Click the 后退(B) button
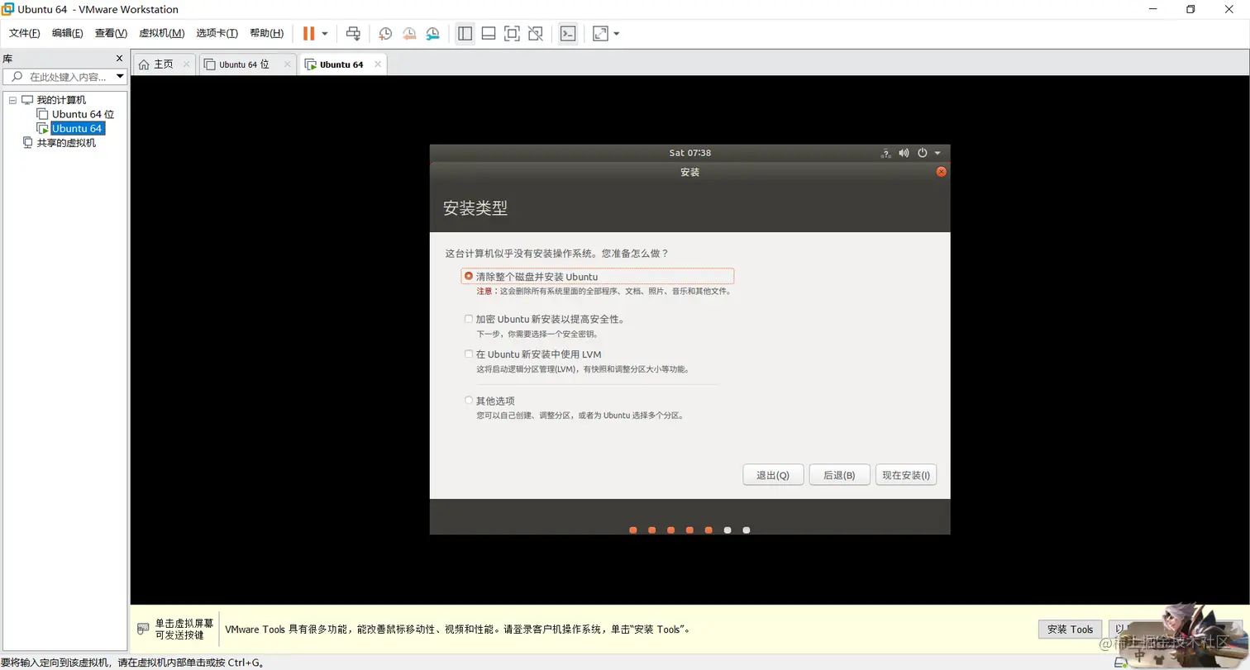1250x670 pixels. coord(839,475)
